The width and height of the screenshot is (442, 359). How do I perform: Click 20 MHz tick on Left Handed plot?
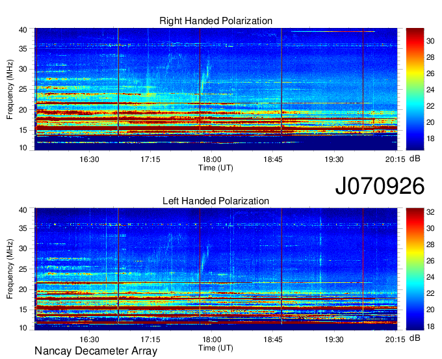click(23, 289)
